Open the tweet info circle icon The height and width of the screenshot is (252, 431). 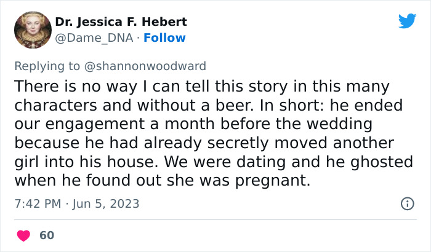click(x=407, y=203)
